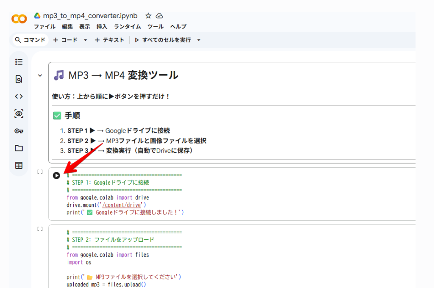Click the /content/drive path link
434x288 pixels.
(x=122, y=205)
